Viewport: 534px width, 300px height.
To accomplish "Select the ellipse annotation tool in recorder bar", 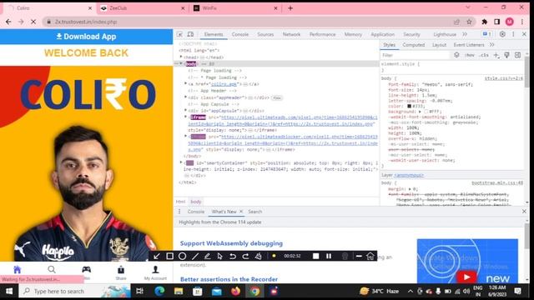I will 182,256.
